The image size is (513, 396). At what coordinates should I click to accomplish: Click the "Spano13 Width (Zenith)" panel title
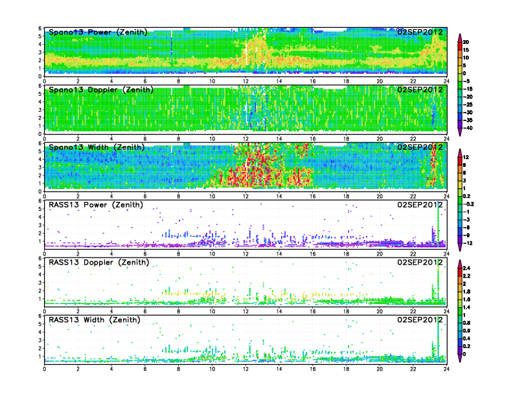click(97, 148)
